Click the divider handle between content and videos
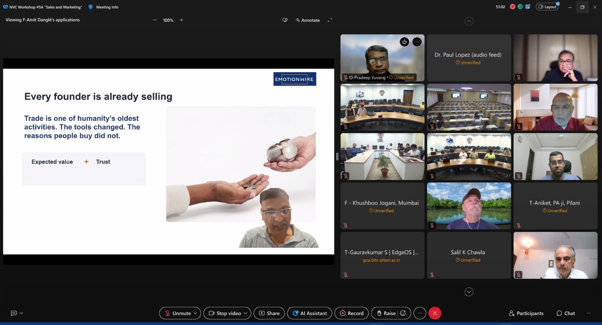 click(x=337, y=156)
